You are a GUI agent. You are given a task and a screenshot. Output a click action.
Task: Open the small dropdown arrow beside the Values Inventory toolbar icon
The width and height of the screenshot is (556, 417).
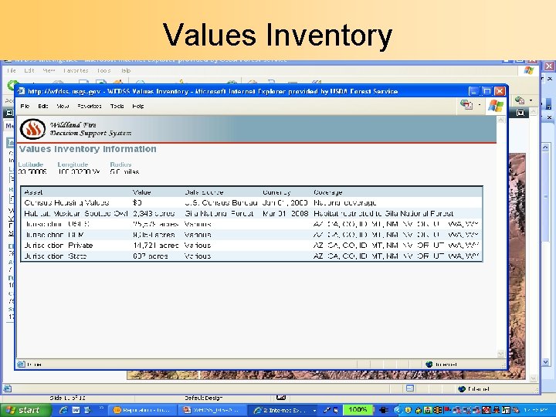[480, 104]
